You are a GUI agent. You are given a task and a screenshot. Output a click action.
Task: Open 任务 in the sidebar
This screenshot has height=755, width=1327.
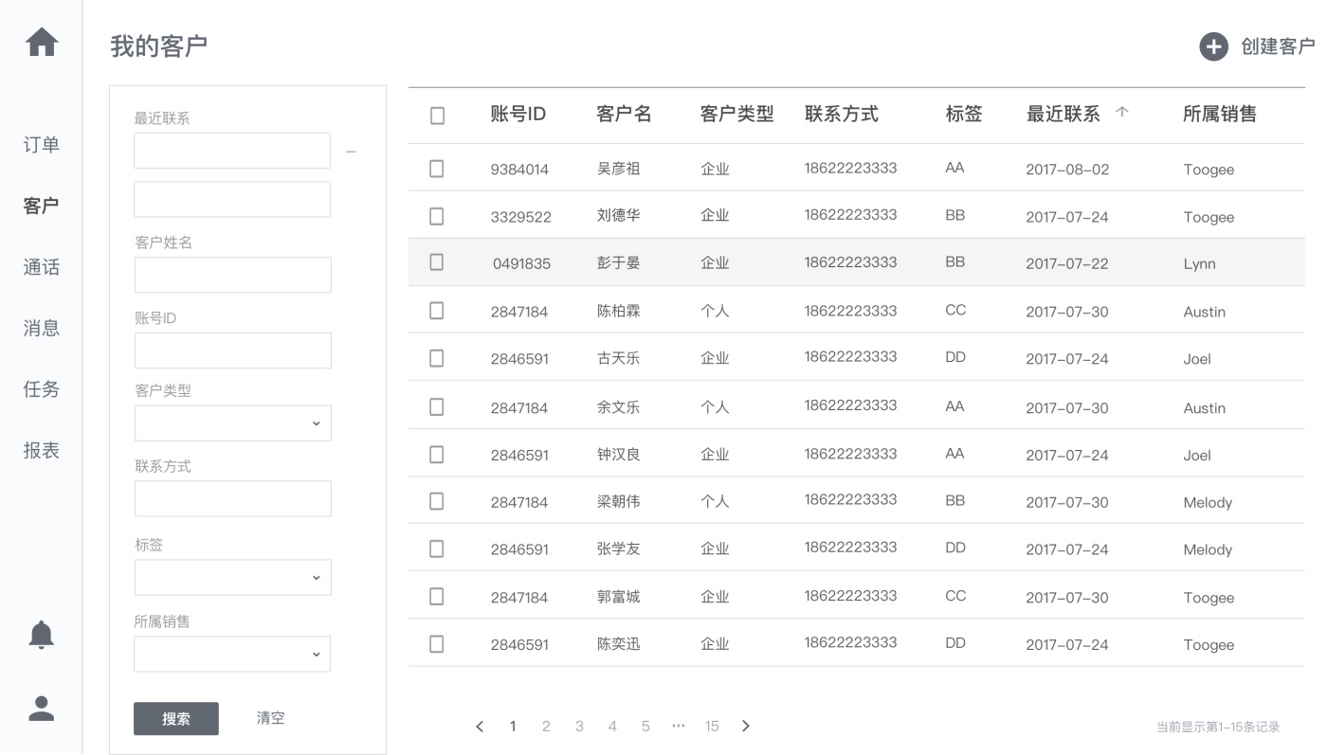click(41, 388)
